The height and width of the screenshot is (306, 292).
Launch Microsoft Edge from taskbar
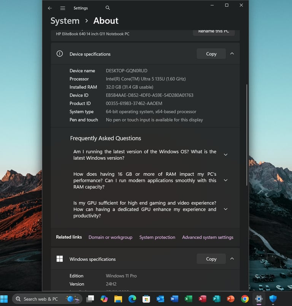tap(132, 299)
